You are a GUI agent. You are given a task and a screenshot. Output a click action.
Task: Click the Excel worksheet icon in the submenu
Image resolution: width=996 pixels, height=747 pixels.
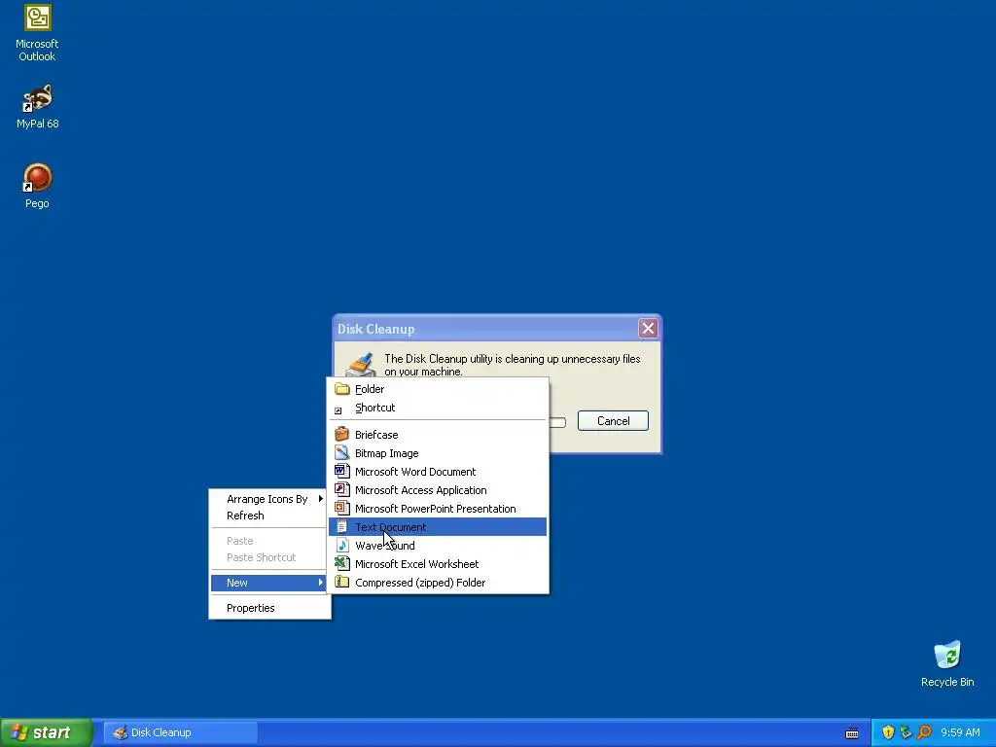[341, 563]
